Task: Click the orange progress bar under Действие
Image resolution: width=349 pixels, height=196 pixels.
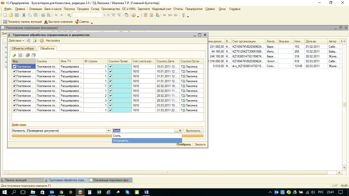Action: 108,136
